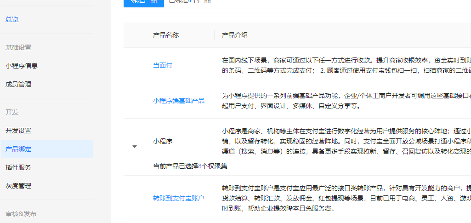The image size is (471, 223).
Task: Click the 小程序端基础产品 description text
Action: [x=346, y=101]
